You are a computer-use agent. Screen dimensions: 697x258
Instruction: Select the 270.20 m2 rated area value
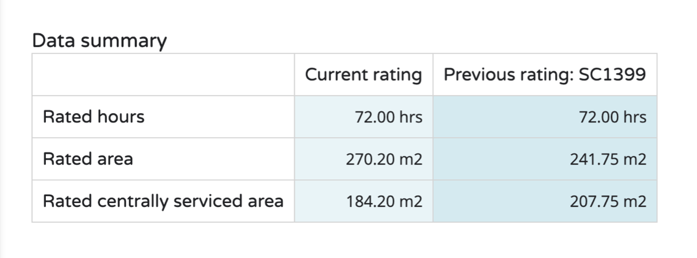click(383, 159)
